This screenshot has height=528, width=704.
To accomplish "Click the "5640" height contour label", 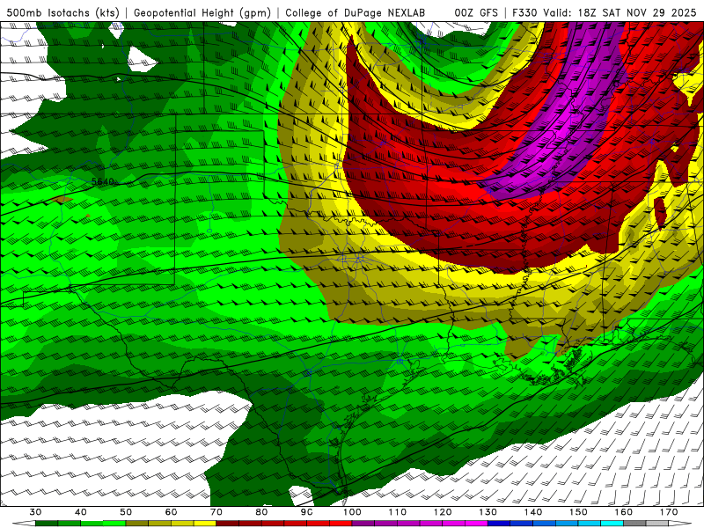I will point(102,181).
